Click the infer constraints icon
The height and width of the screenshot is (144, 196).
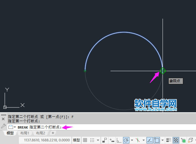tap(105, 140)
